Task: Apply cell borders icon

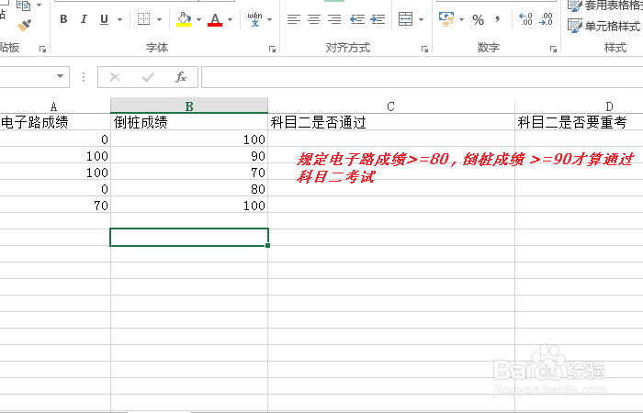Action: click(x=143, y=19)
